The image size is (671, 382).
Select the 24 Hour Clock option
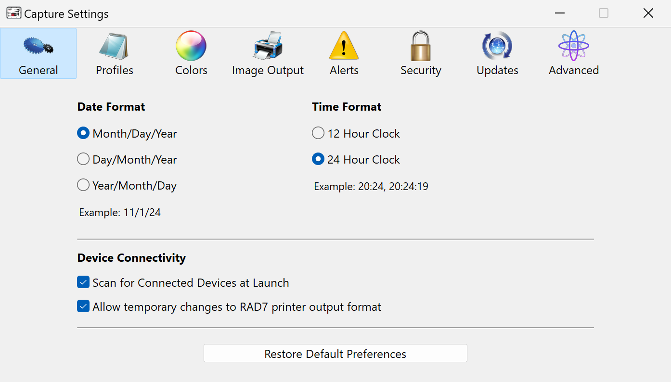318,159
